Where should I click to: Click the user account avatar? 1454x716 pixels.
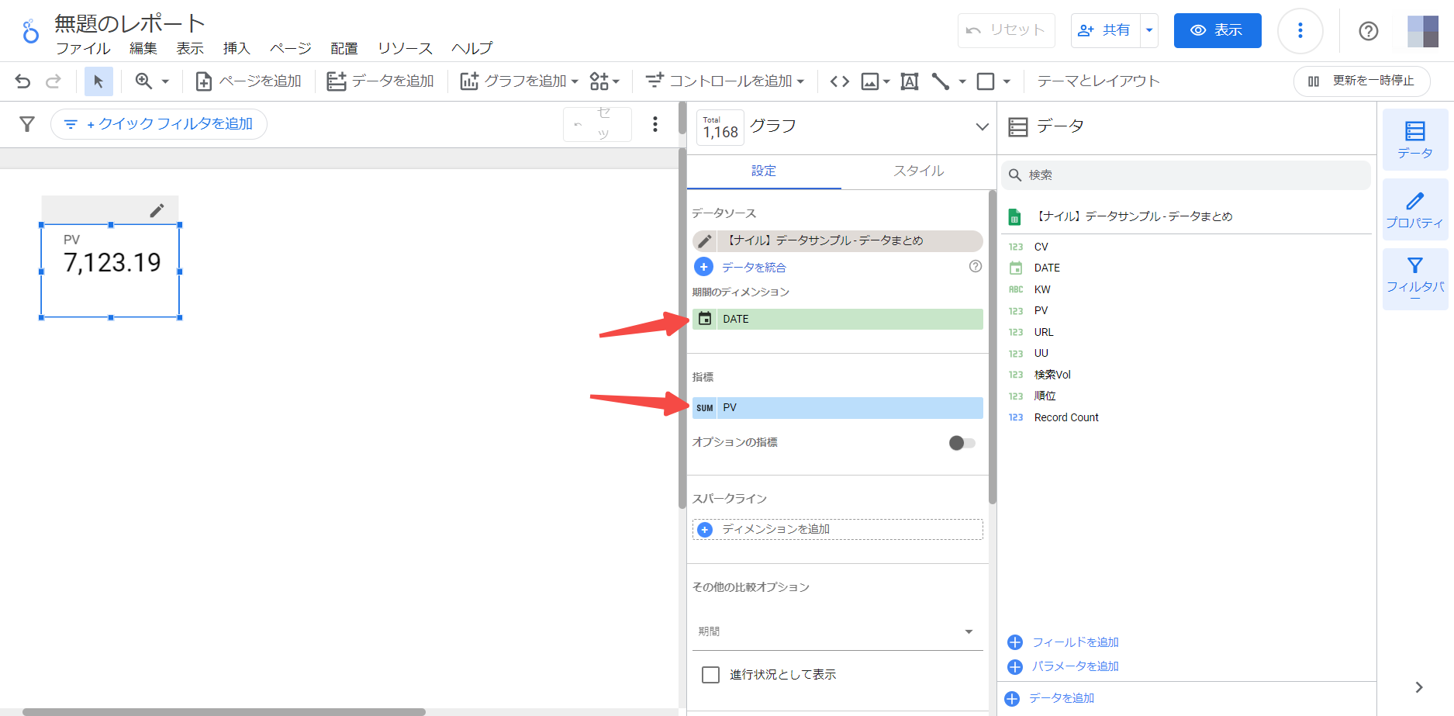pyautogui.click(x=1423, y=31)
